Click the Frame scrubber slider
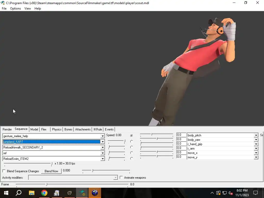This screenshot has width=264, height=198. point(72,185)
